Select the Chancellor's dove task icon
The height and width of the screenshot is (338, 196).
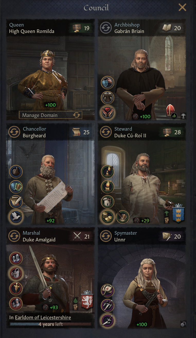(16, 217)
